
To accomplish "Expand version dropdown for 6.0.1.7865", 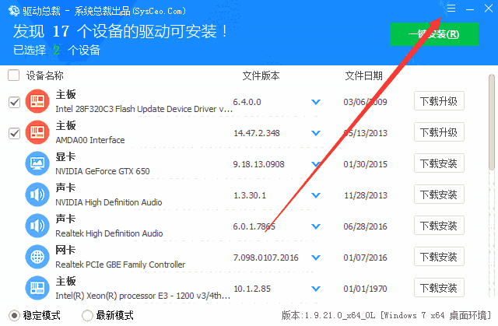I will [x=316, y=226].
